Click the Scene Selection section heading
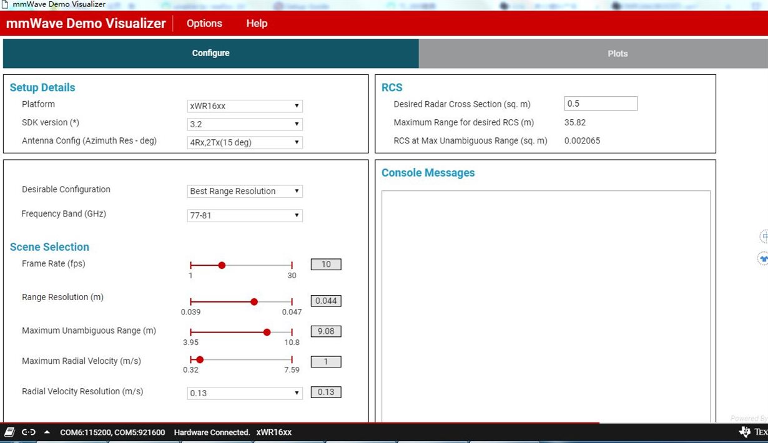 pos(49,247)
